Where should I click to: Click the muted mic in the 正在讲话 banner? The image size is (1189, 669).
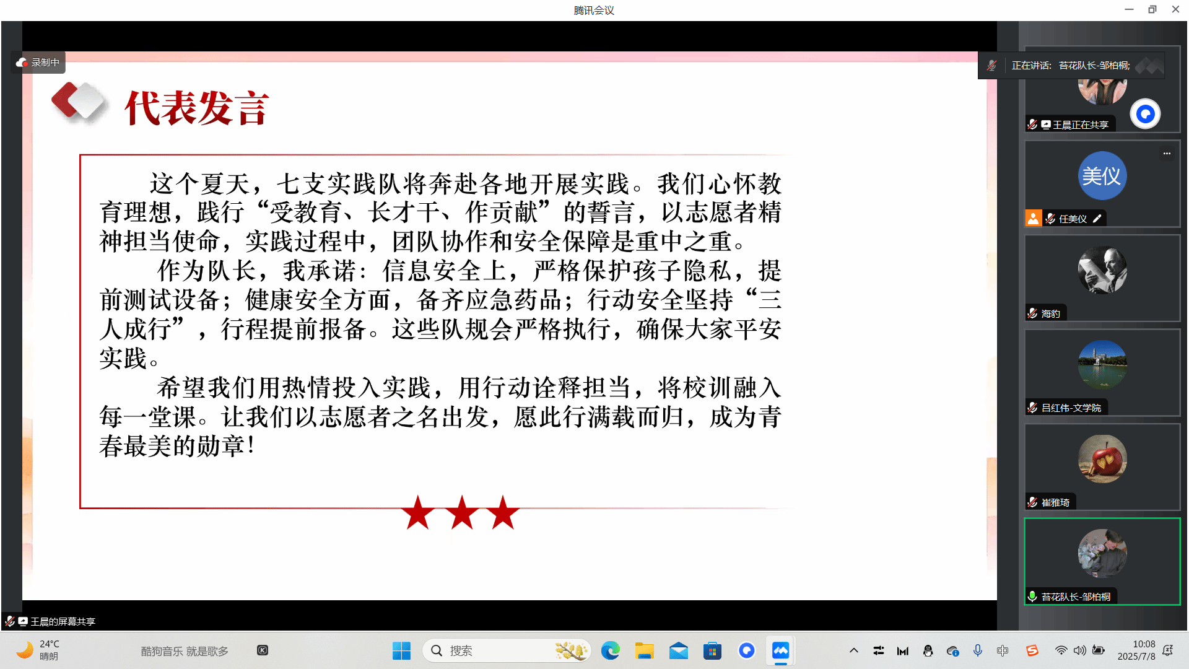click(x=991, y=66)
